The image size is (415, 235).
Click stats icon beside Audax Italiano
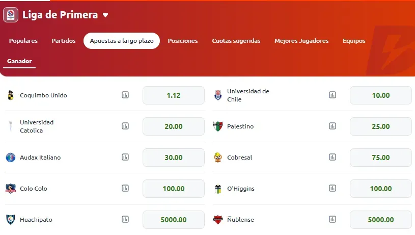[x=125, y=157]
